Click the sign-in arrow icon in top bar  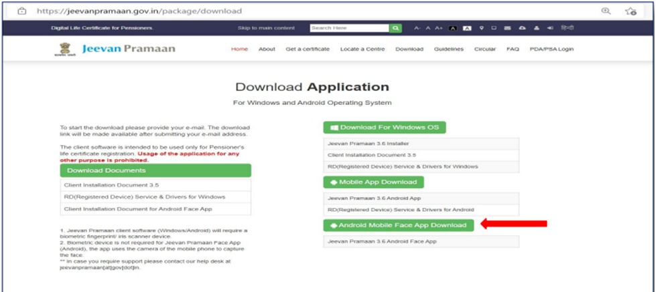(550, 28)
